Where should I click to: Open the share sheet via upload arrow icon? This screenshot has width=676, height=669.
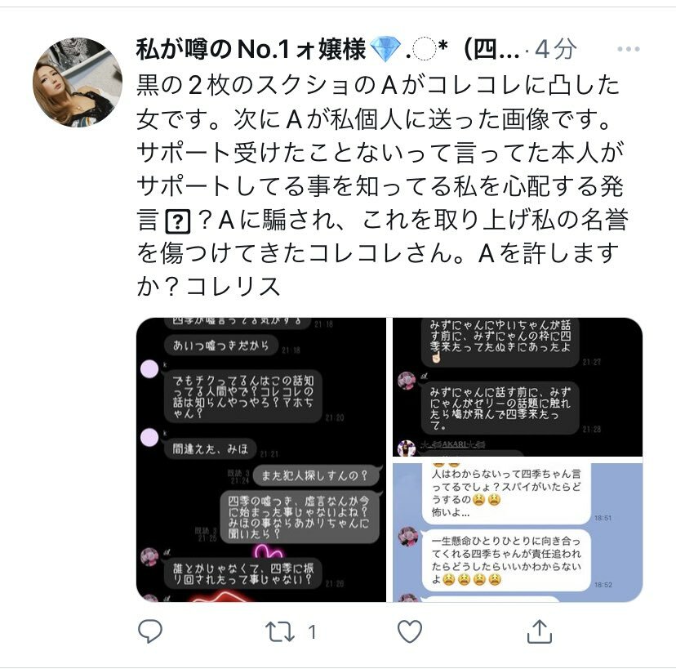point(540,631)
